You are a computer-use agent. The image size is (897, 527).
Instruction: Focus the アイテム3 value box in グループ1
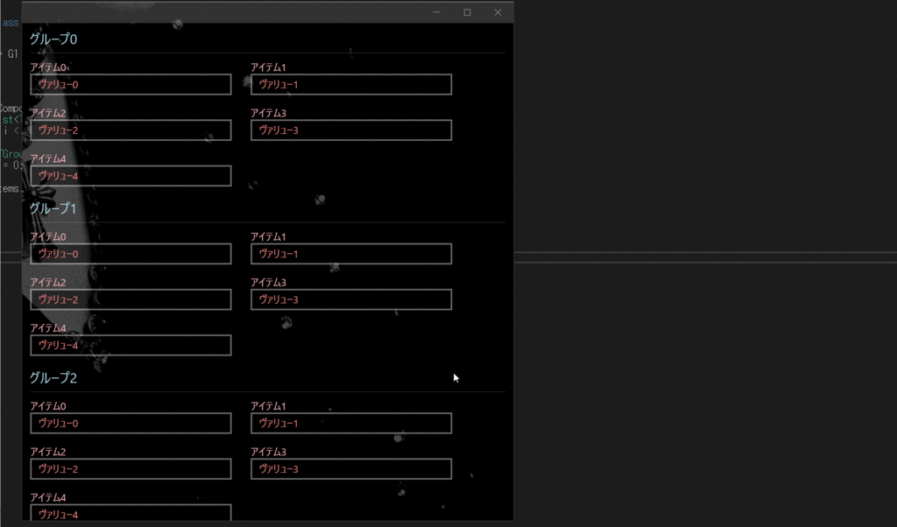pyautogui.click(x=351, y=299)
